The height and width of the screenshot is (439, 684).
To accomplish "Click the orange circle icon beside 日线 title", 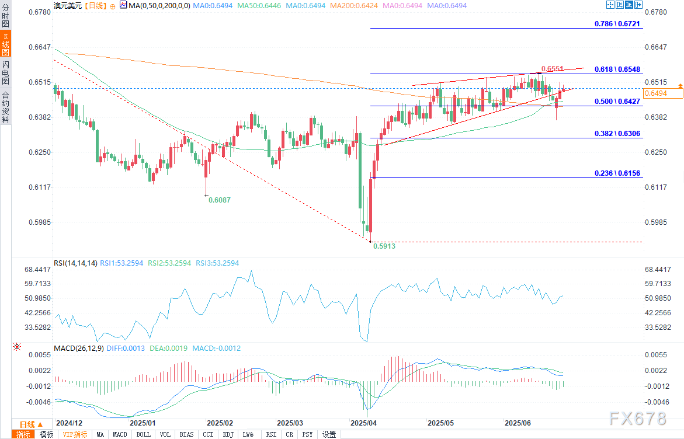I will click(113, 5).
